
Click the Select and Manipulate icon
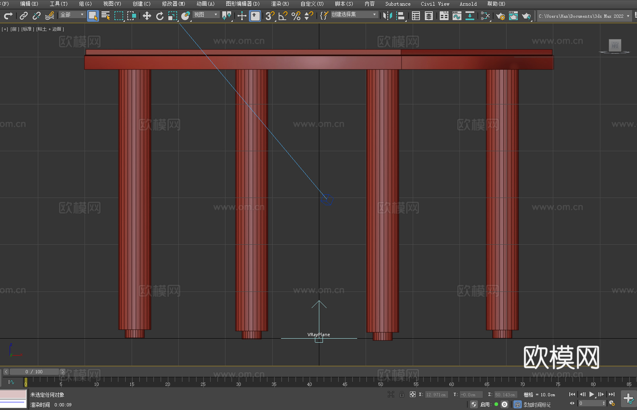point(242,16)
